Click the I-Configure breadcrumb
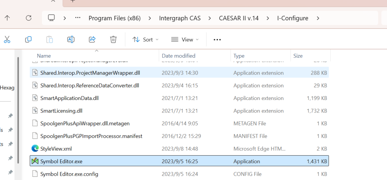The height and width of the screenshot is (180, 387). [x=293, y=18]
